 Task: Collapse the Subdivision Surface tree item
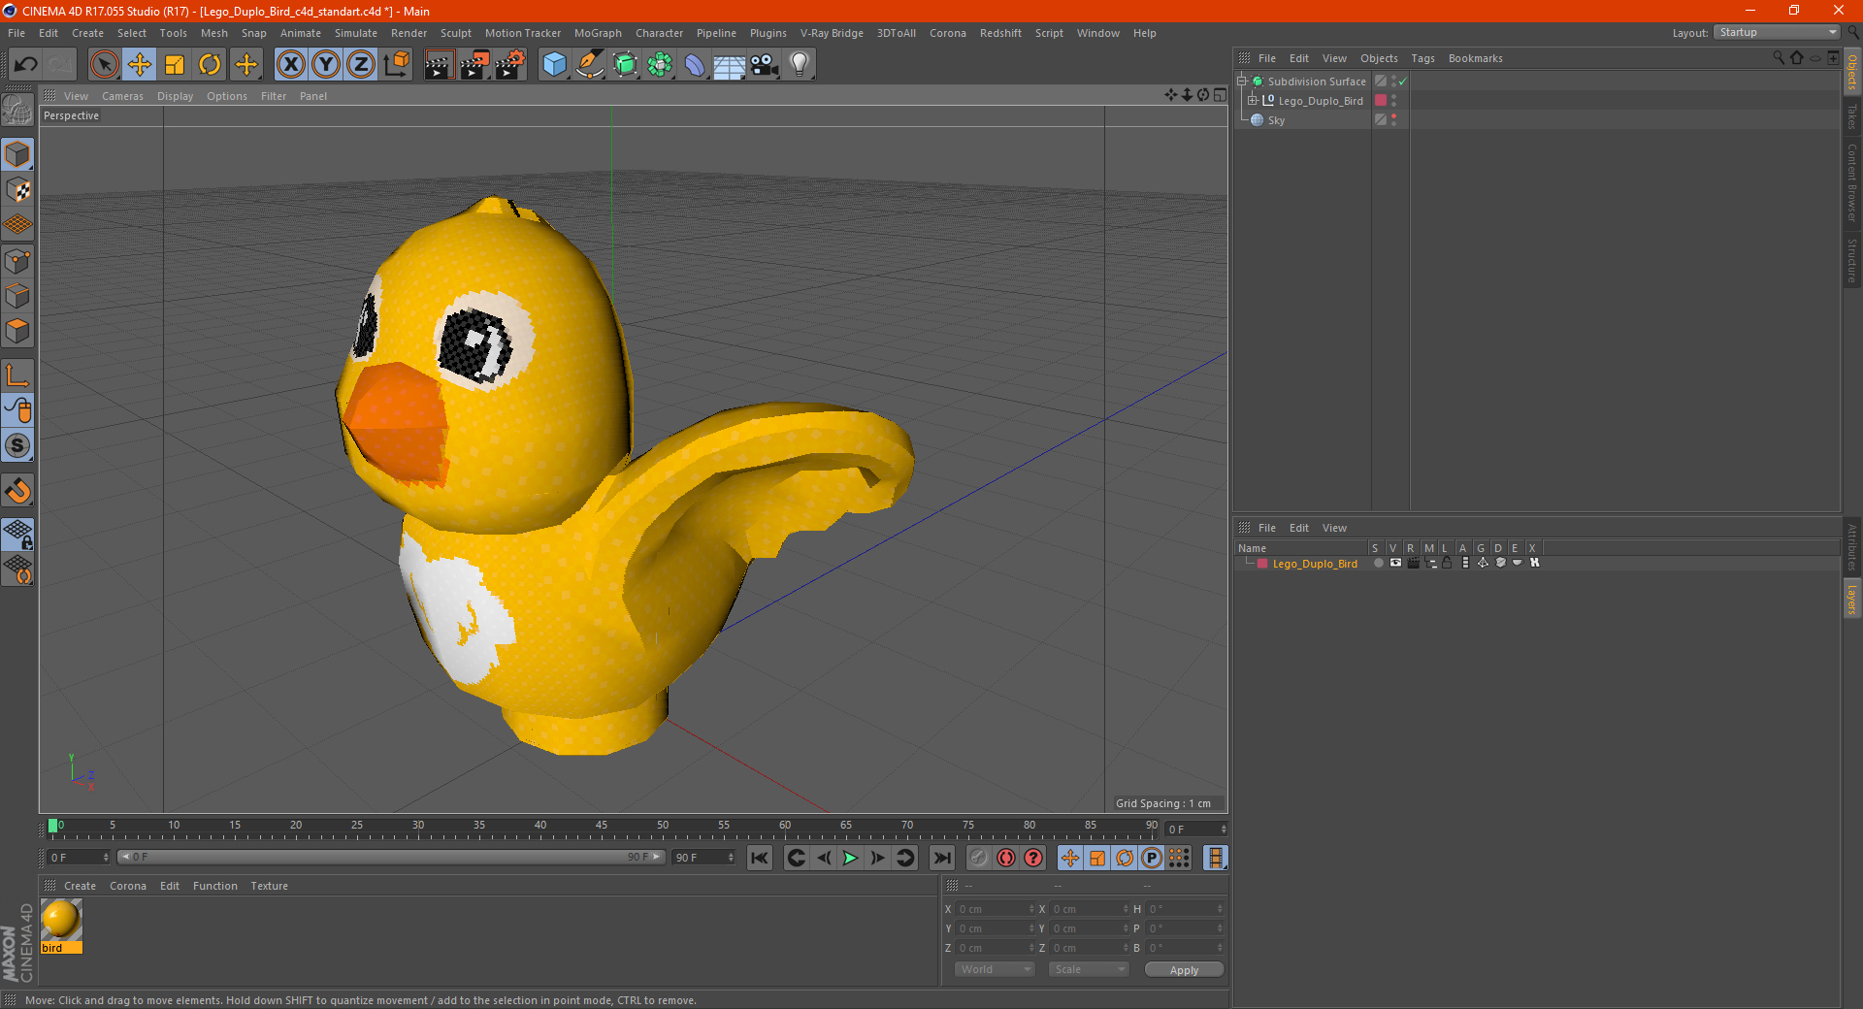pos(1242,81)
